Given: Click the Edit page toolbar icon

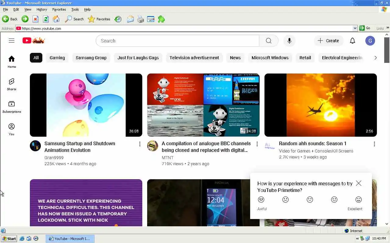Looking at the screenshot, I should point(151,19).
